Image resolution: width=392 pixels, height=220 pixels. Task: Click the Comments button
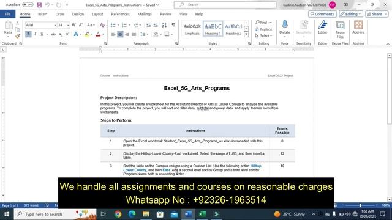coord(322,14)
